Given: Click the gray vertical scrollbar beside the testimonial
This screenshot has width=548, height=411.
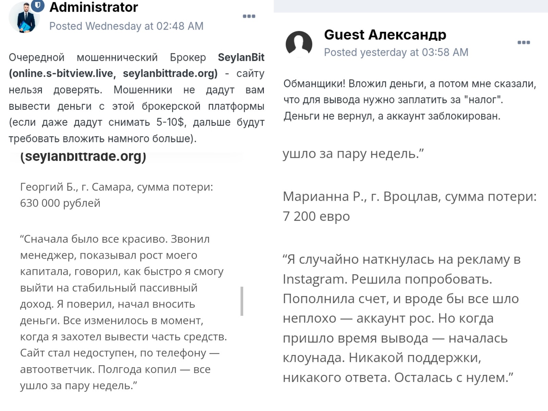Looking at the screenshot, I should pyautogui.click(x=242, y=301).
